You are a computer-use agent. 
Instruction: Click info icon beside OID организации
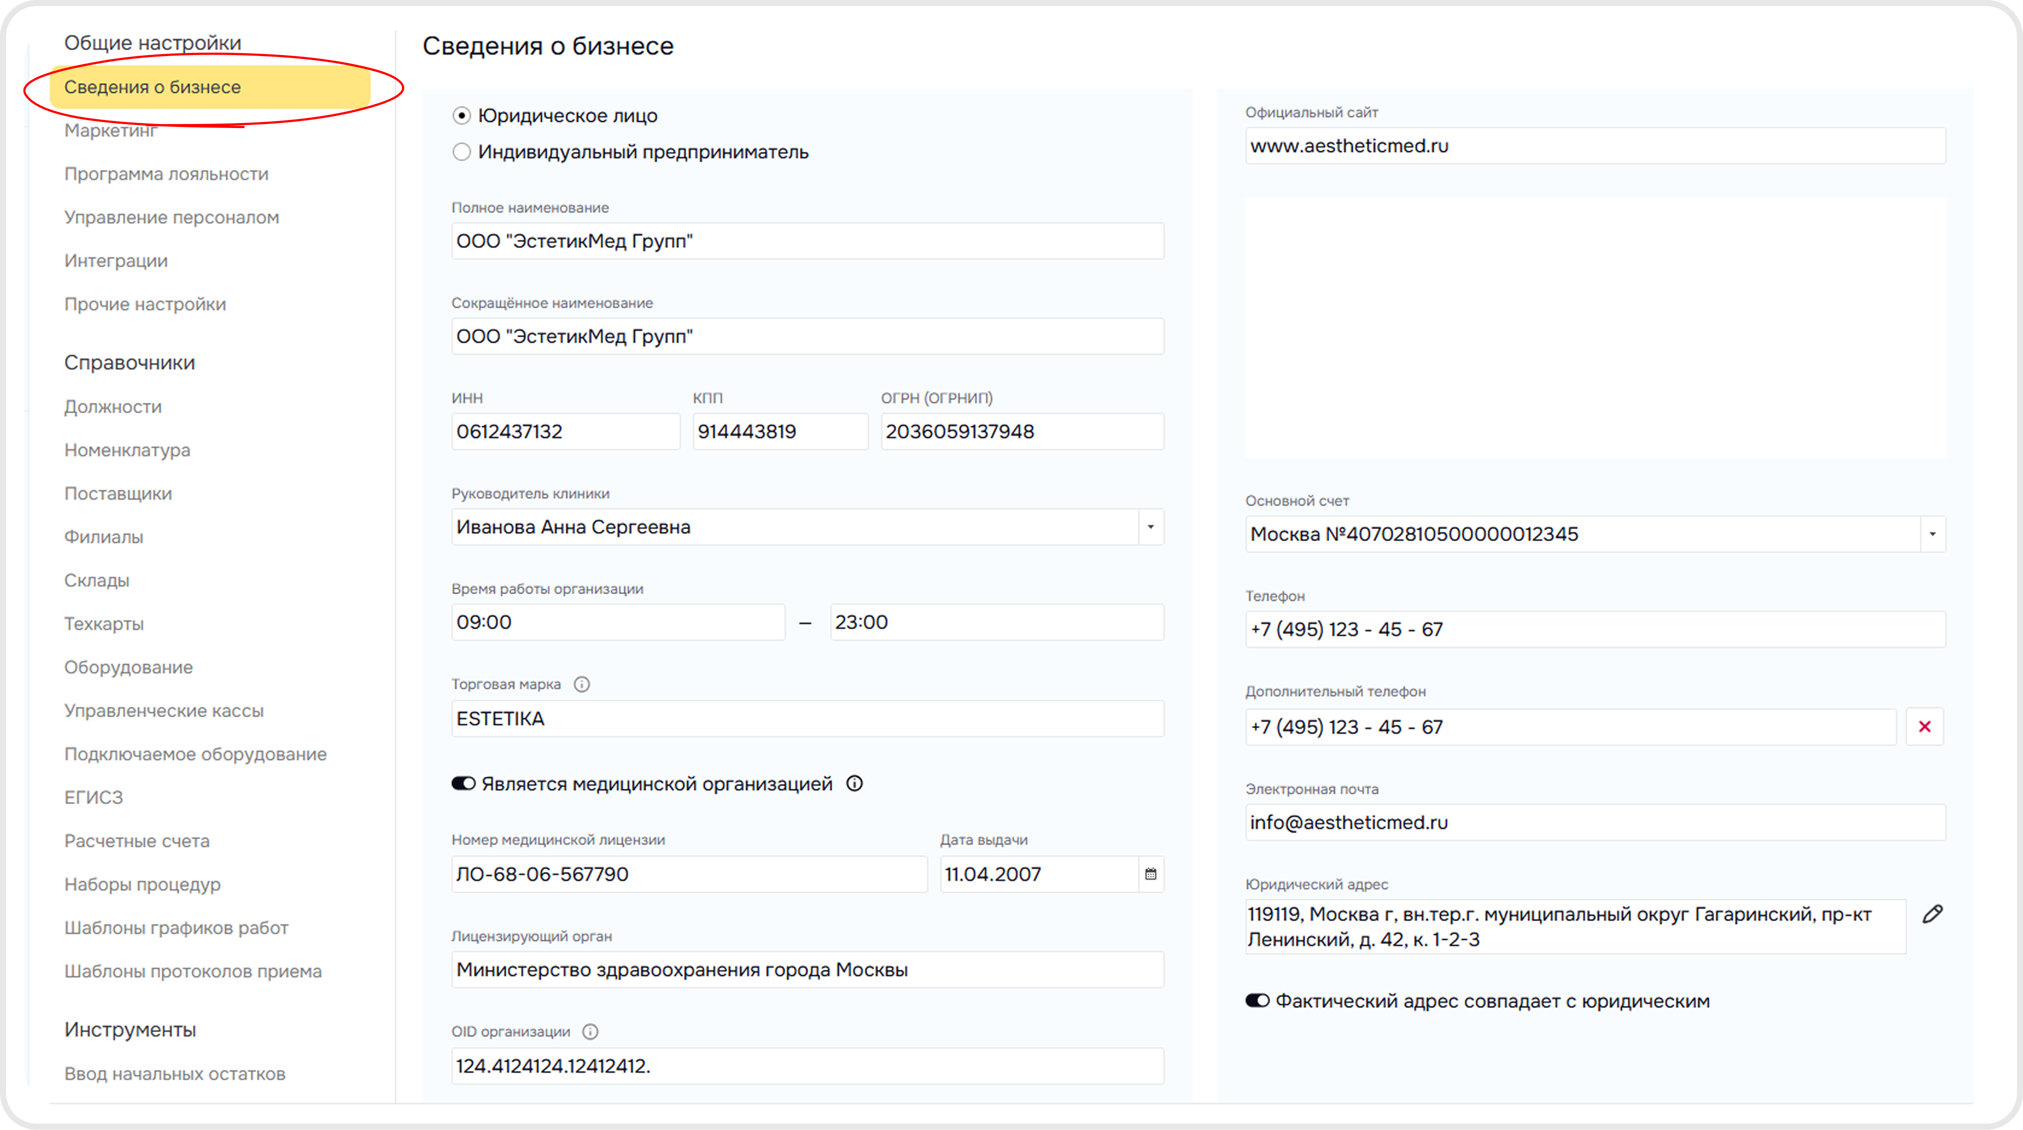590,1031
